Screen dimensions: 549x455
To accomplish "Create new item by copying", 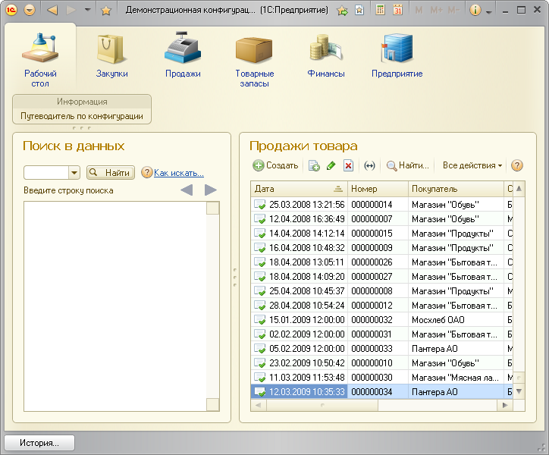I will point(314,165).
